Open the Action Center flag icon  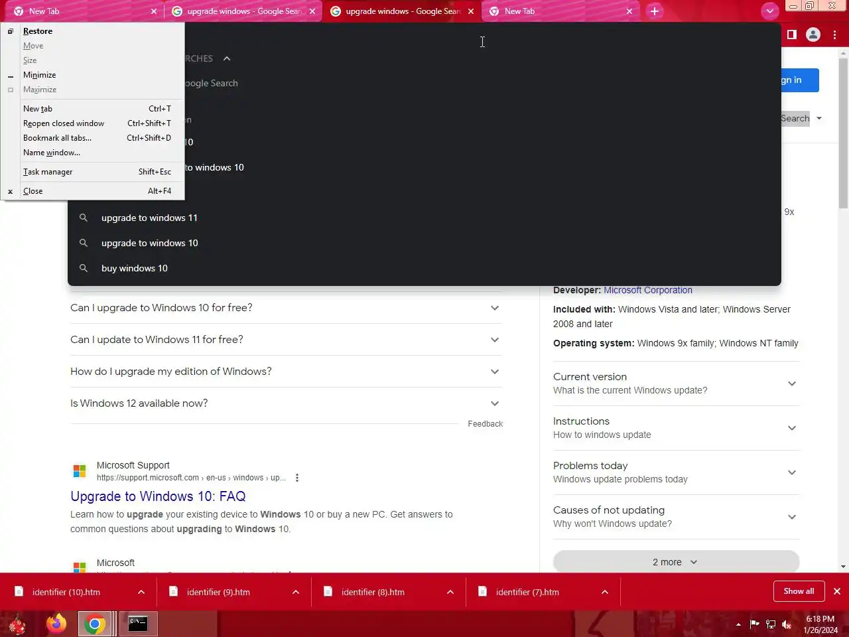click(755, 624)
